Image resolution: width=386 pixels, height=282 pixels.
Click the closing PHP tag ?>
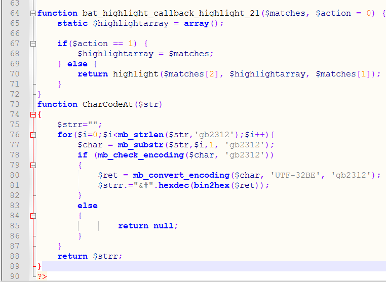pyautogui.click(x=42, y=276)
